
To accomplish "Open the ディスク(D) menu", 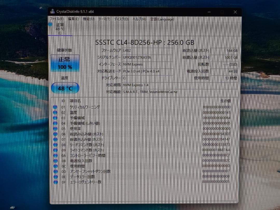I will [121, 19].
